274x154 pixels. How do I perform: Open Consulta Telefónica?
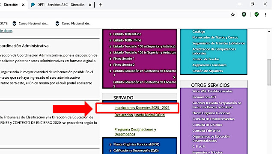pyautogui.click(x=206, y=130)
